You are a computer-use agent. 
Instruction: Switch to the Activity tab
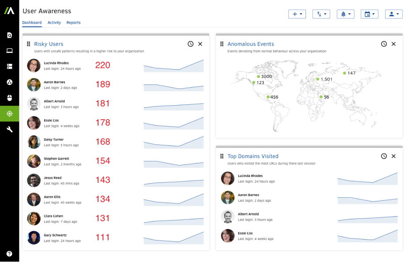click(x=54, y=22)
